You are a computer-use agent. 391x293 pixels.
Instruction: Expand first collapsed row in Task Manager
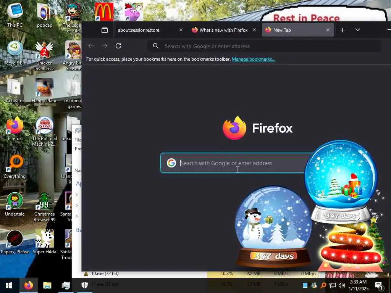[x=77, y=195]
